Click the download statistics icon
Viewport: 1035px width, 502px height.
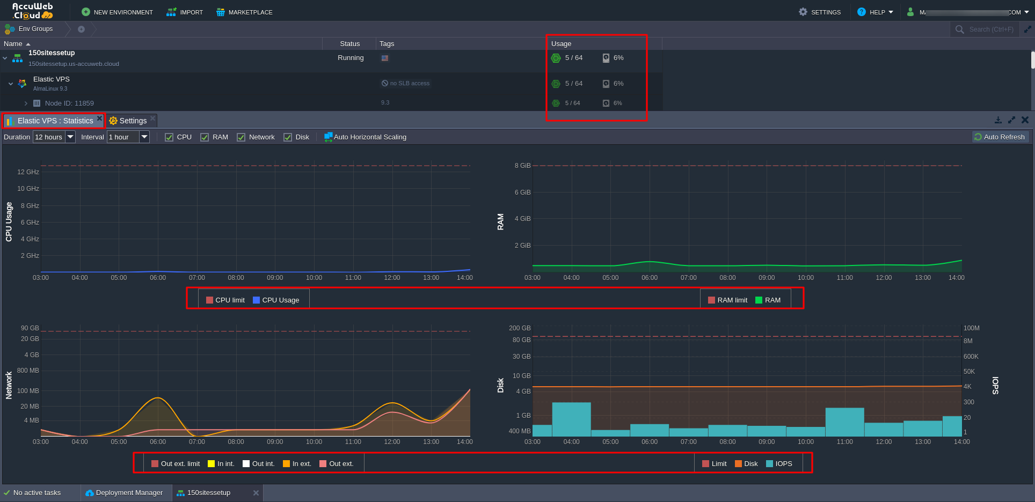[x=998, y=120]
